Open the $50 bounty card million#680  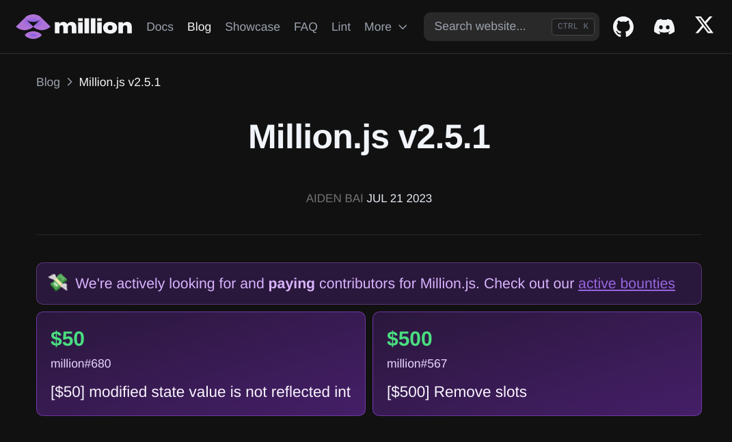coord(201,363)
